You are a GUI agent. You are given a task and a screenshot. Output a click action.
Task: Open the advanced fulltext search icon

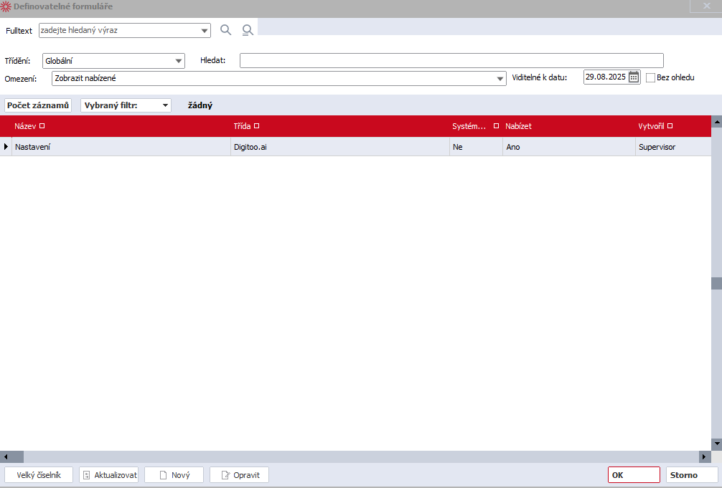[248, 30]
